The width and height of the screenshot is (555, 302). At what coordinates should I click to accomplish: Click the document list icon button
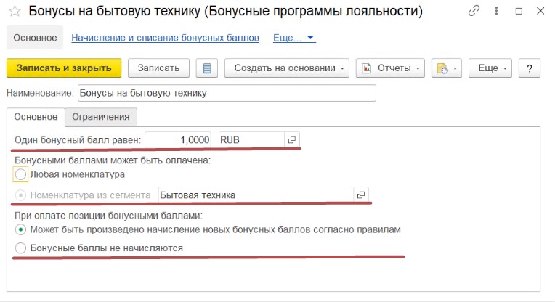[x=207, y=68]
